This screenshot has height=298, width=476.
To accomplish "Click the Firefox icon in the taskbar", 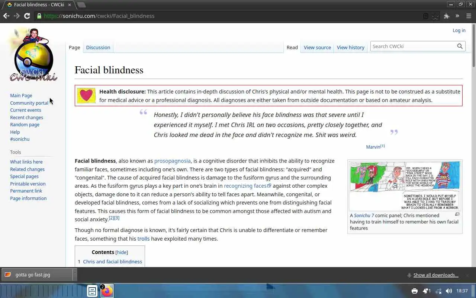I will [x=107, y=291].
